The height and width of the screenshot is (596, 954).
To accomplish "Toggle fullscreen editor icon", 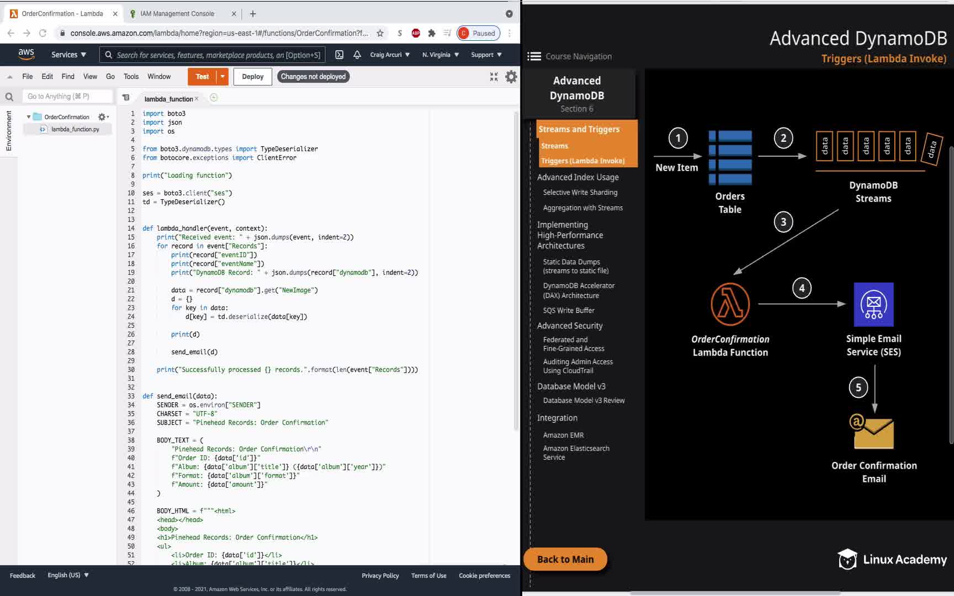I will pyautogui.click(x=494, y=77).
